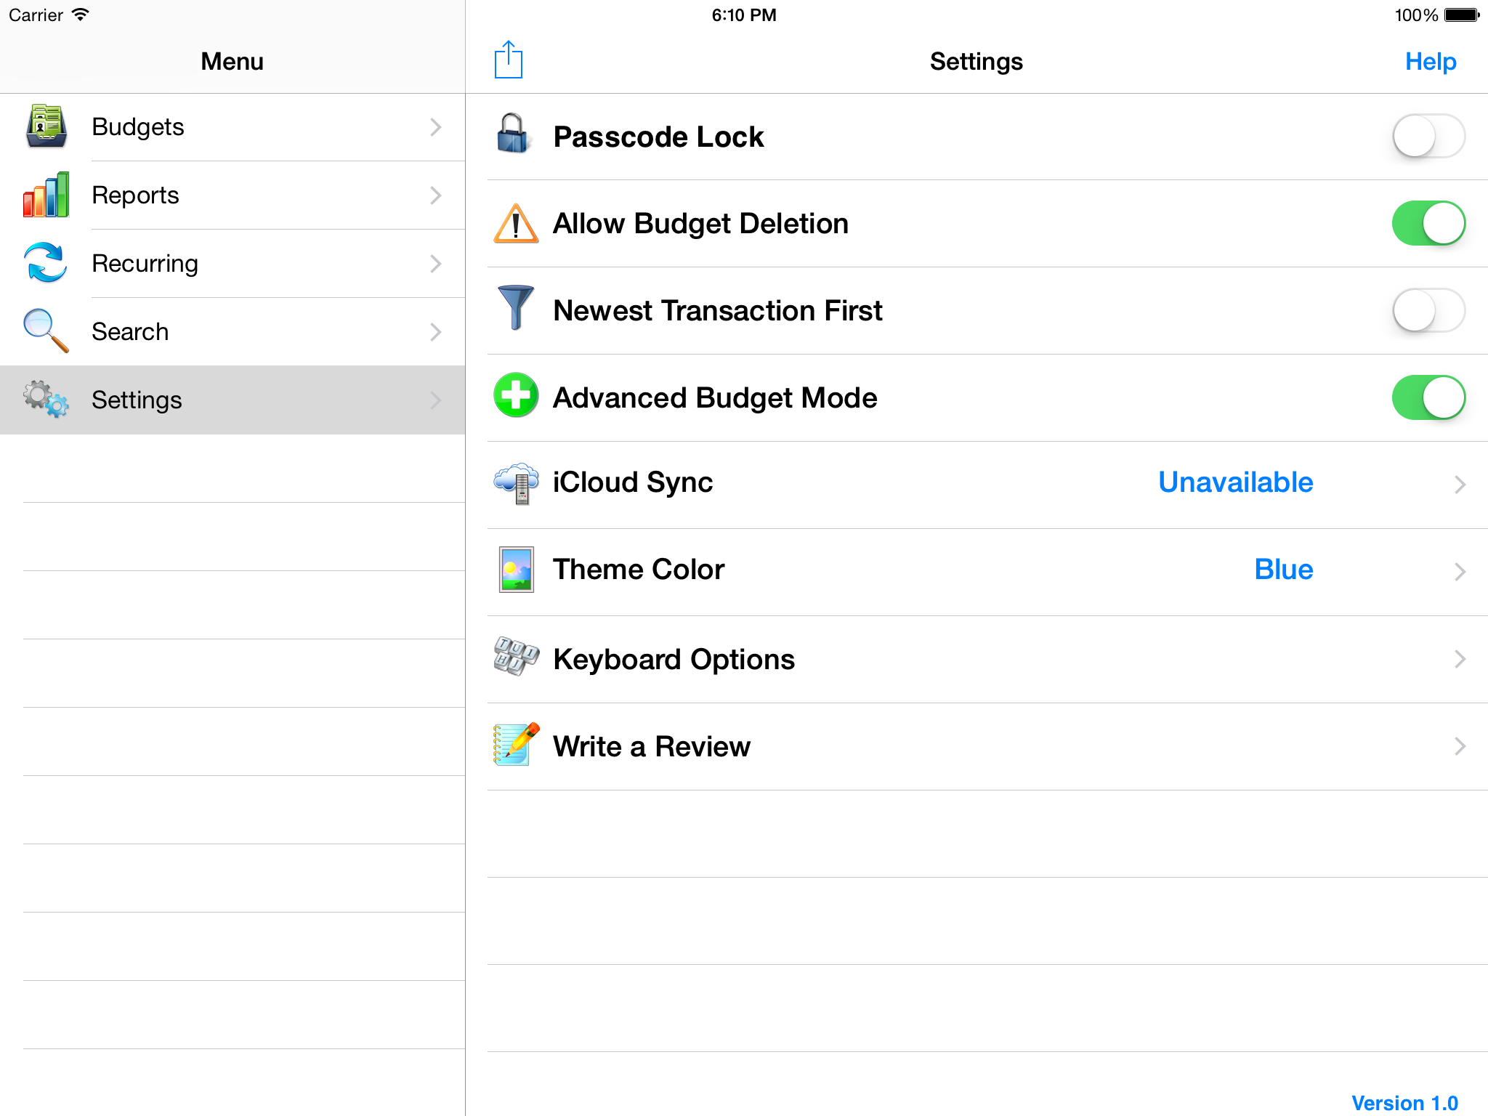This screenshot has height=1116, width=1488.
Task: Click the Reports bar chart icon
Action: click(46, 195)
